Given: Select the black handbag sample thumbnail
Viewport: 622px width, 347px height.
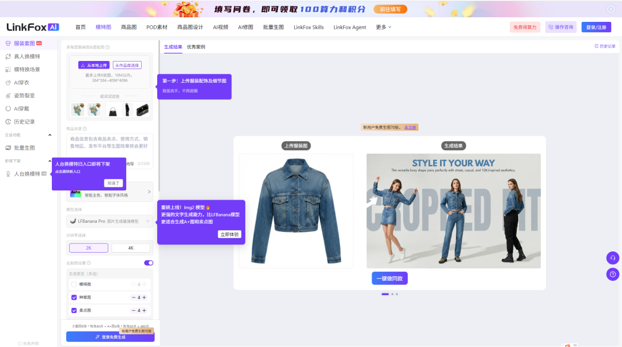Looking at the screenshot, I should click(113, 109).
